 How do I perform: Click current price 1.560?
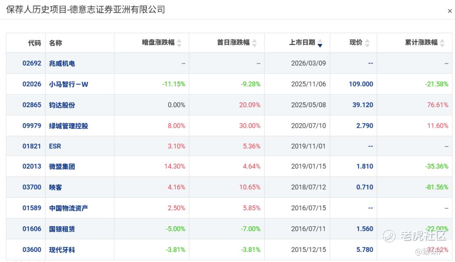click(365, 229)
